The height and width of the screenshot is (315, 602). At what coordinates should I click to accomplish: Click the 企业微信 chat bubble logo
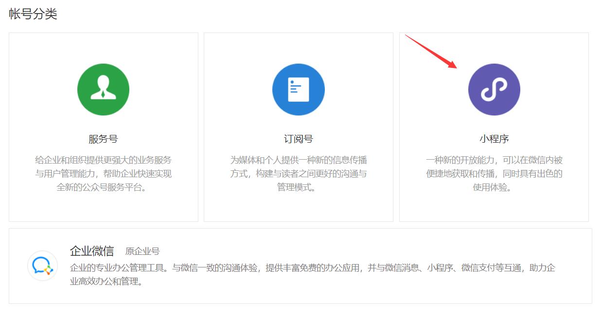click(43, 265)
